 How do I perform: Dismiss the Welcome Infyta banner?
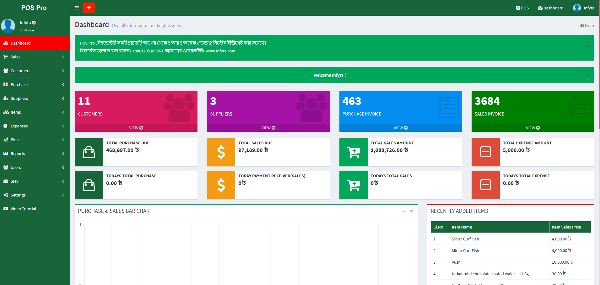point(587,75)
